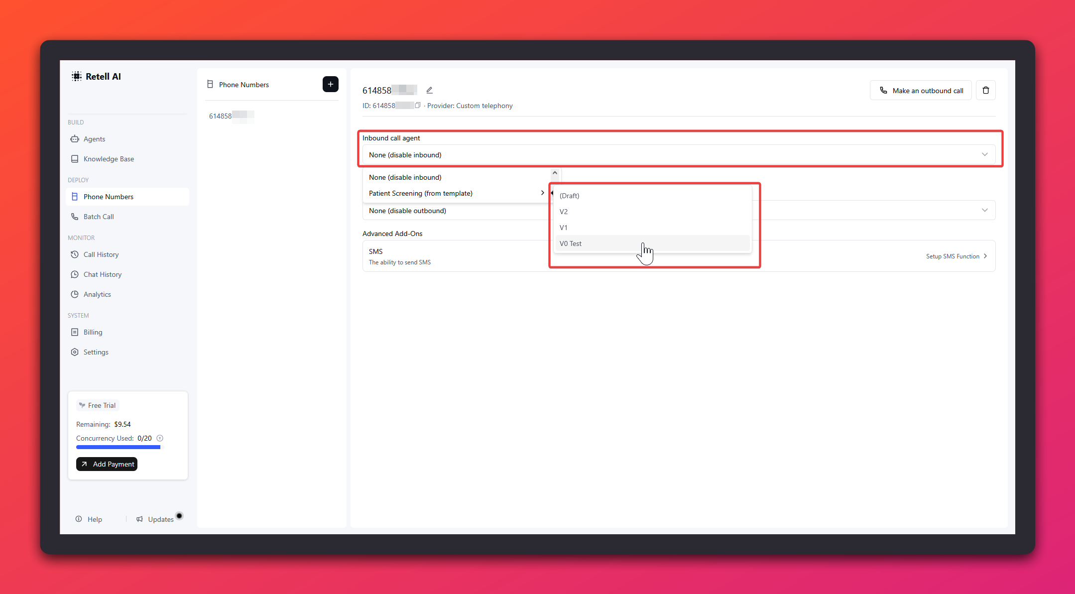Image resolution: width=1075 pixels, height=594 pixels.
Task: Copy the phone number ID with copy icon
Action: click(x=418, y=106)
